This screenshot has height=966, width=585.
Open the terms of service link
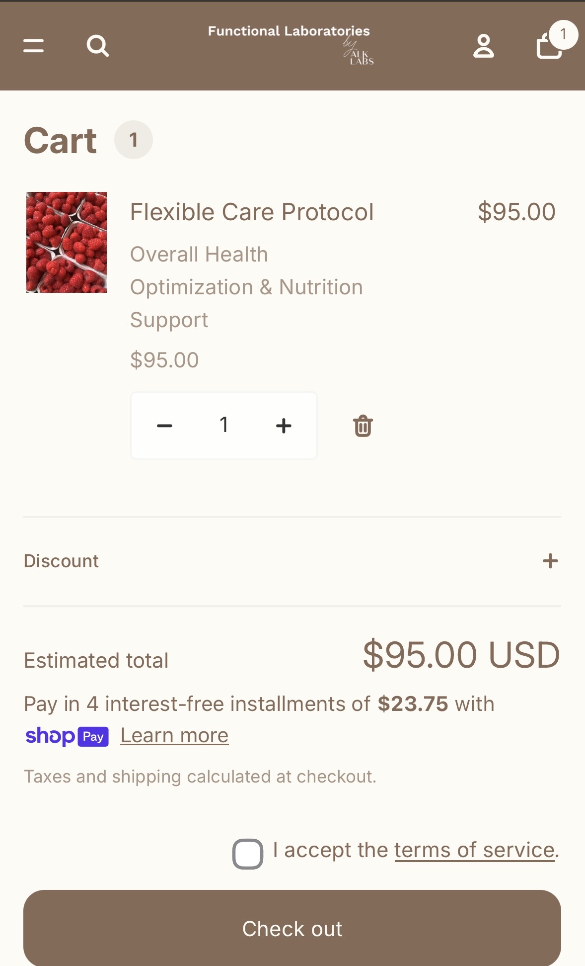(x=475, y=850)
